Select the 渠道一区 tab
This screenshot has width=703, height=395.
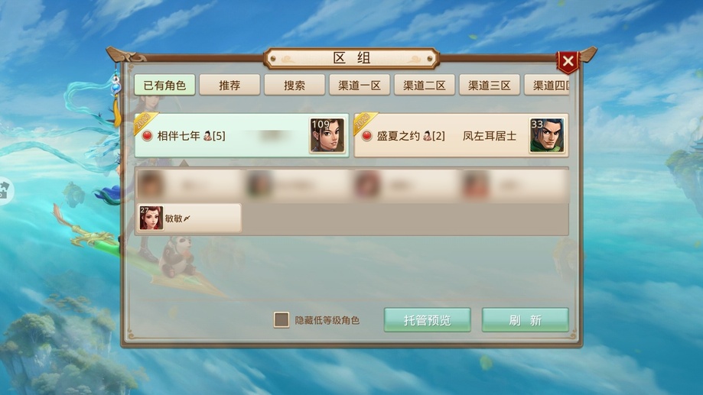(x=360, y=85)
